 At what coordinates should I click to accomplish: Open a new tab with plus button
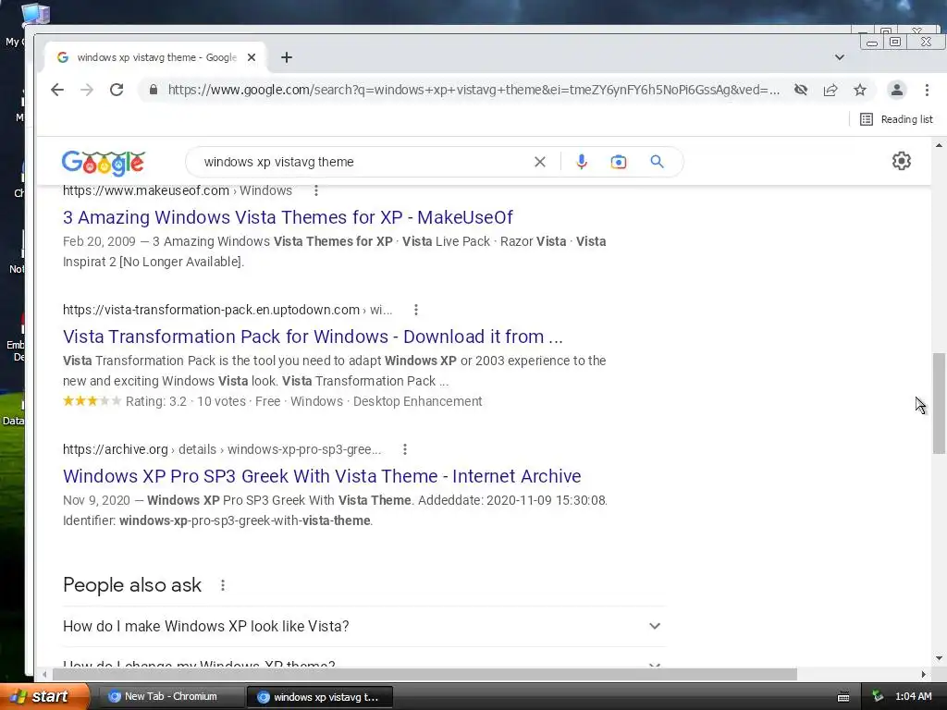pyautogui.click(x=287, y=57)
